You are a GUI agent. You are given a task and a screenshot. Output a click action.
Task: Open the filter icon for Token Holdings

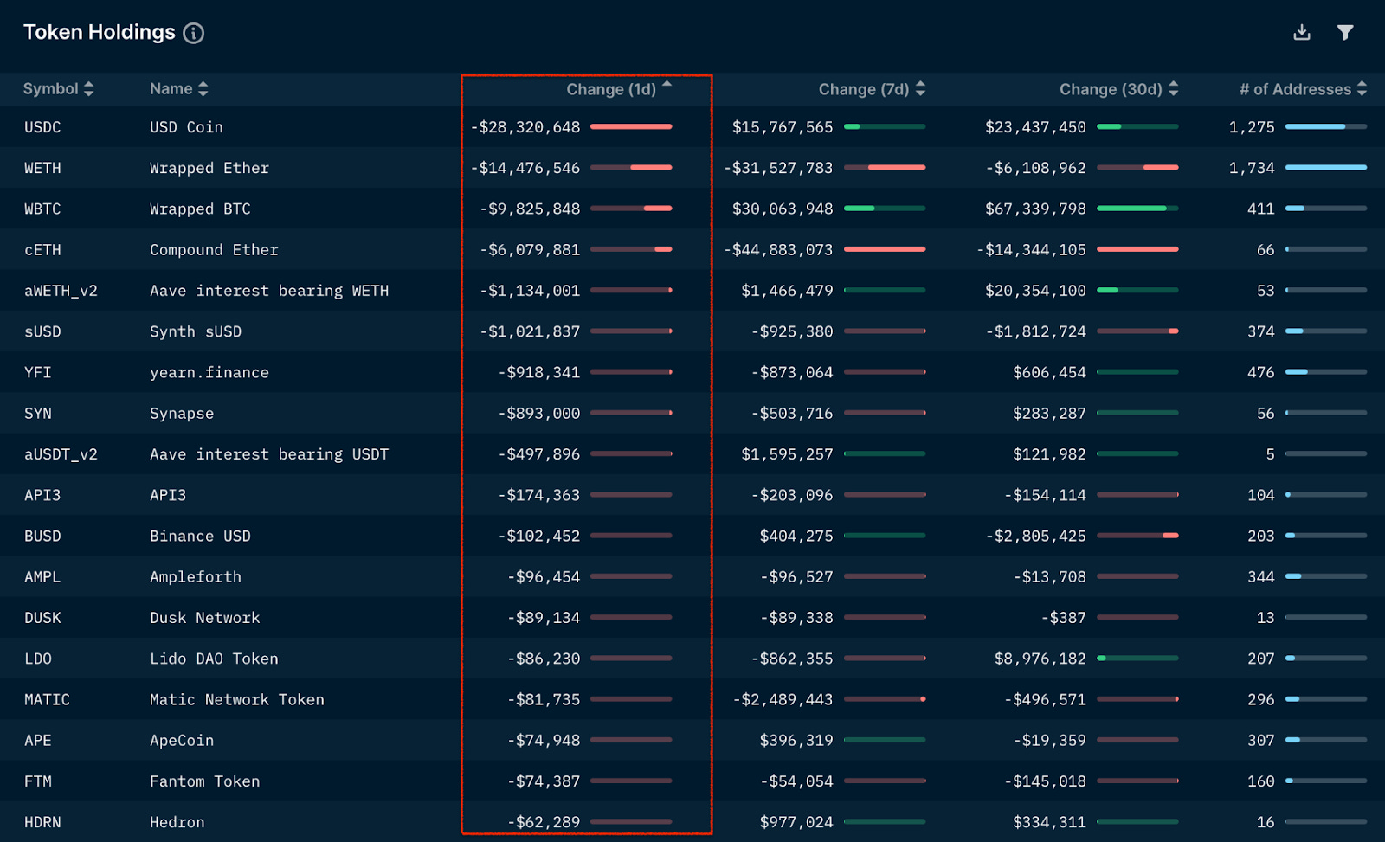coord(1345,32)
